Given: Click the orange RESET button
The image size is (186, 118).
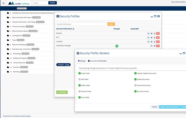Looking at the screenshot, I should (111, 24).
